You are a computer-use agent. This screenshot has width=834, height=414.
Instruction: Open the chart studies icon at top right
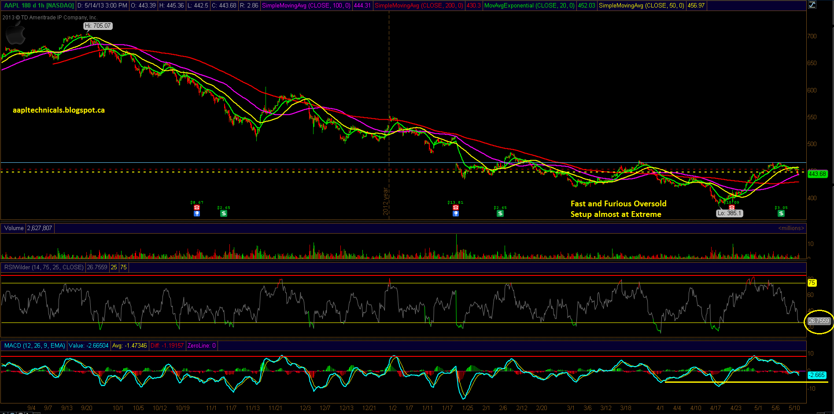812,5
